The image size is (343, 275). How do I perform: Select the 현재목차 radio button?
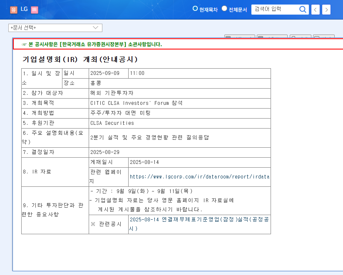[x=195, y=8]
